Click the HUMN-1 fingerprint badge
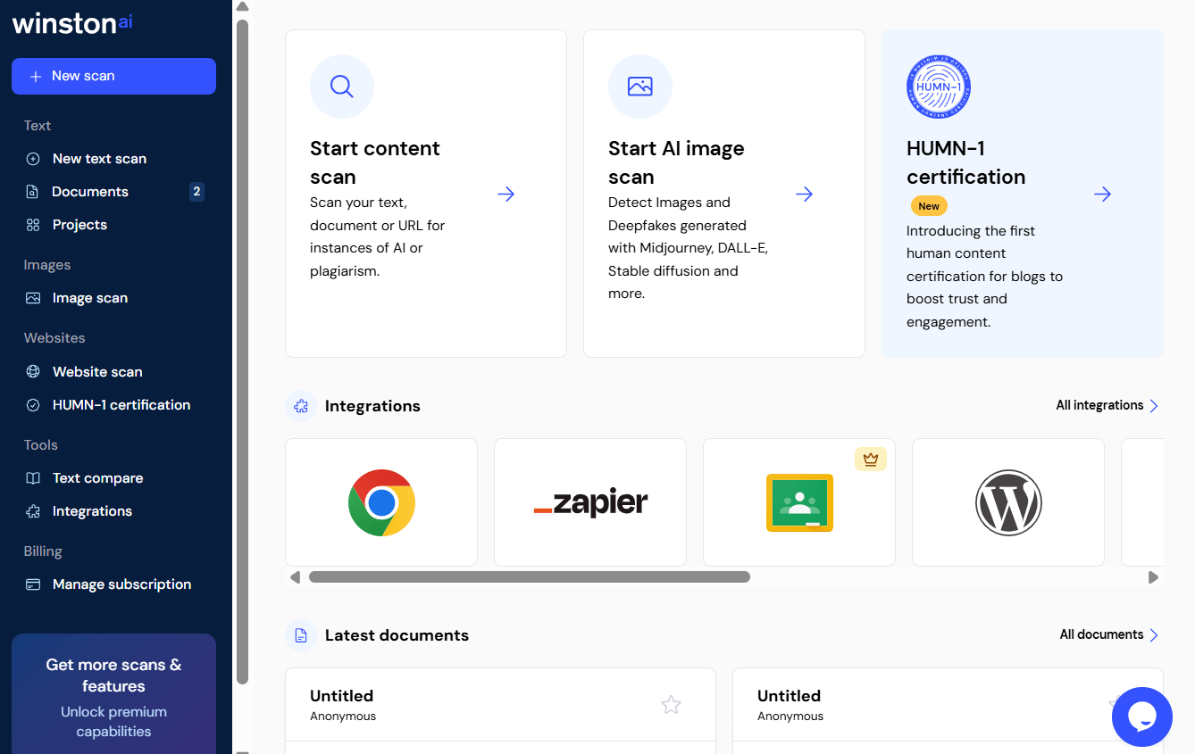Image resolution: width=1195 pixels, height=754 pixels. [x=939, y=87]
